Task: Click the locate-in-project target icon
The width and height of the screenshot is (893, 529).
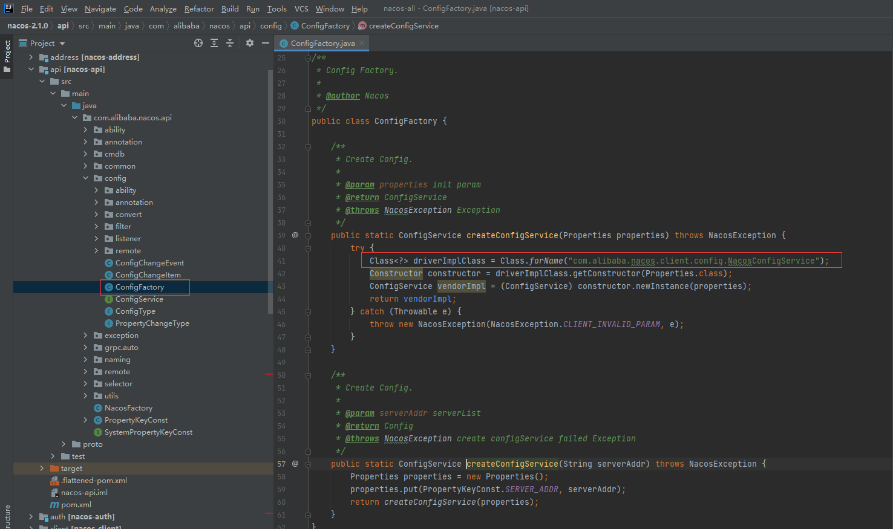Action: tap(198, 43)
